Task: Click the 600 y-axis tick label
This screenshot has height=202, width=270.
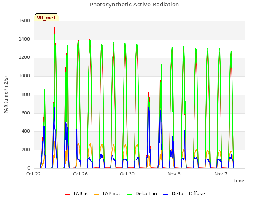Action: [x=26, y=113]
